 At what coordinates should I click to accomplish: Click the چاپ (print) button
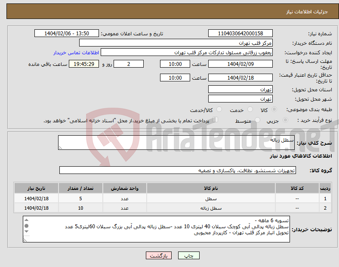188,255
